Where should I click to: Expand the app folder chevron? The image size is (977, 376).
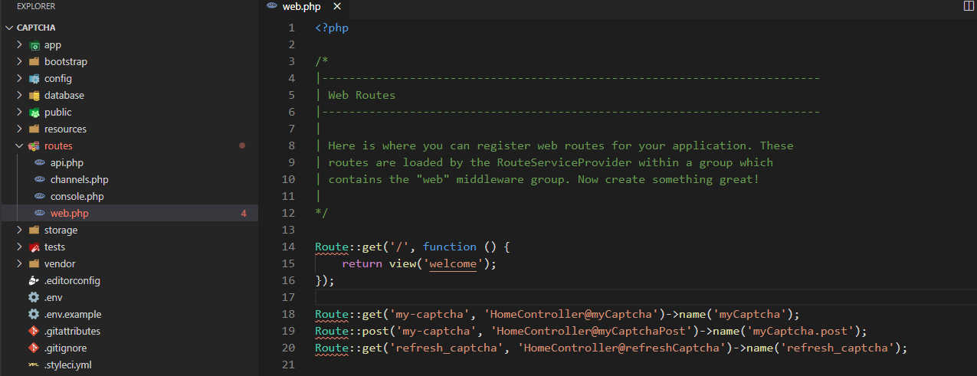pyautogui.click(x=20, y=44)
